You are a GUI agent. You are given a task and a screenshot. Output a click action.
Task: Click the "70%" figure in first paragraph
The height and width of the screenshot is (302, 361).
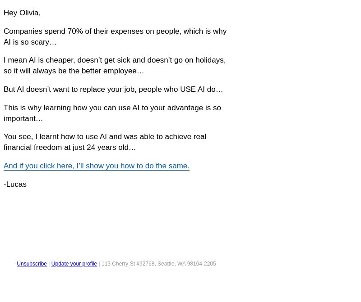[x=75, y=31]
